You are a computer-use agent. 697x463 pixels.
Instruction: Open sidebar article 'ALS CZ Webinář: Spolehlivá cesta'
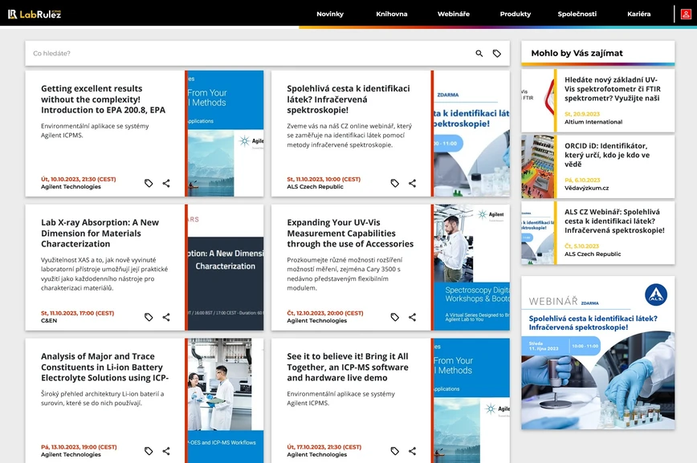(615, 221)
